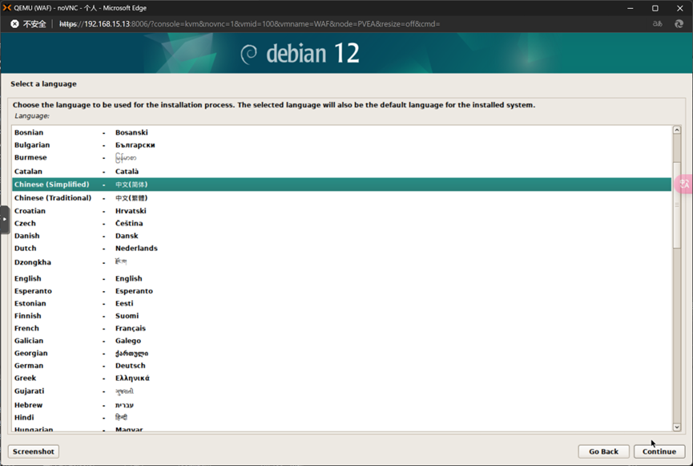Open the noVNC side control panel handle
This screenshot has height=466, width=693.
coord(5,220)
